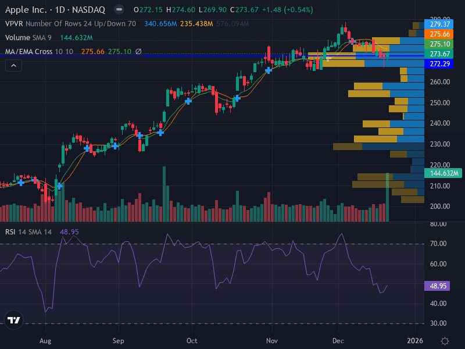Click the 576.094M VPVR total value
This screenshot has width=465, height=349.
click(233, 24)
